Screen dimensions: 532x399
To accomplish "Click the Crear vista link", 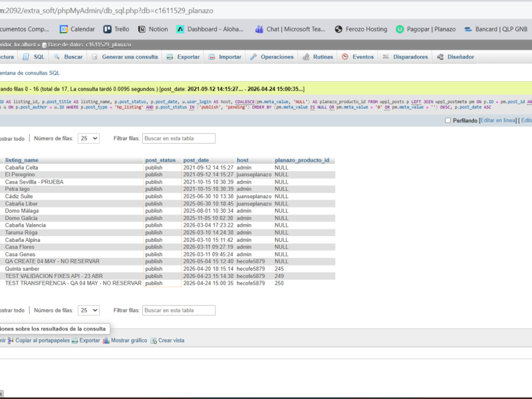I will [172, 340].
